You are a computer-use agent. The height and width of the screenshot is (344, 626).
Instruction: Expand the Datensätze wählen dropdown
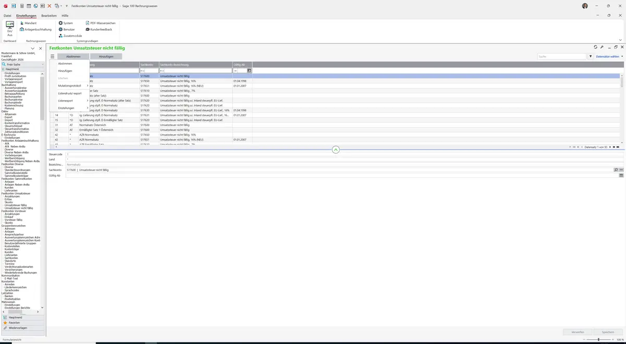click(x=609, y=56)
